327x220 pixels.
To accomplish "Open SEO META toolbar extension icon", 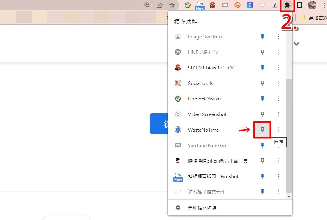I will [213, 5].
